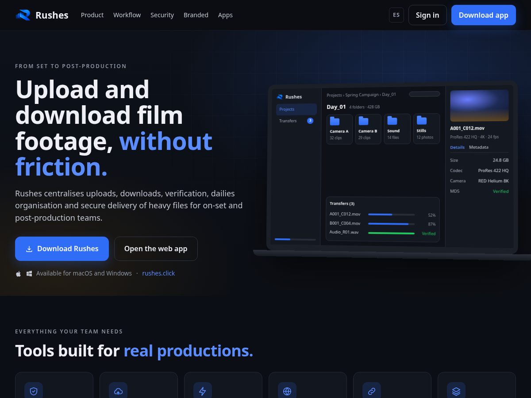Click the 24.8 GB size value

[501, 160]
